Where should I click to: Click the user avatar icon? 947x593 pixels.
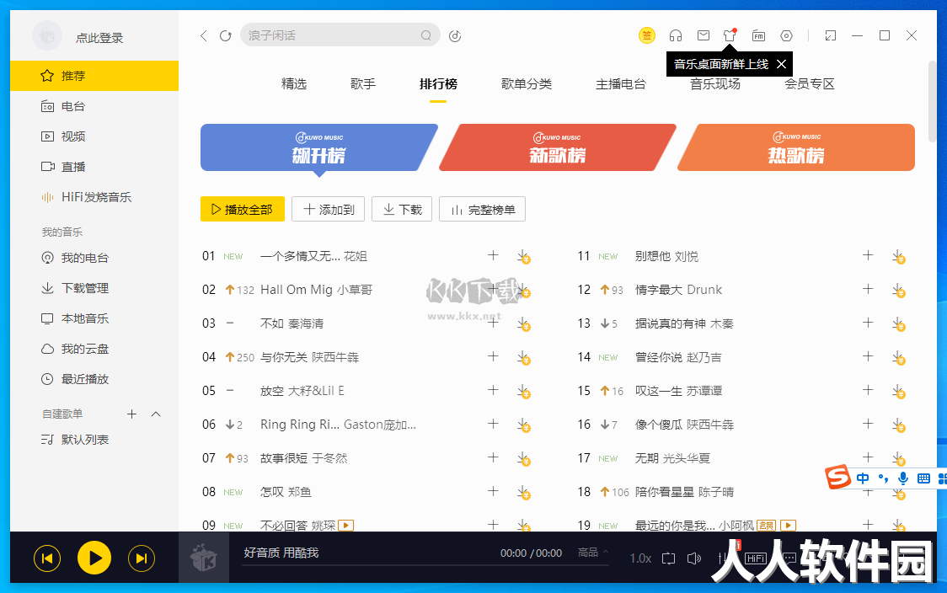click(47, 36)
